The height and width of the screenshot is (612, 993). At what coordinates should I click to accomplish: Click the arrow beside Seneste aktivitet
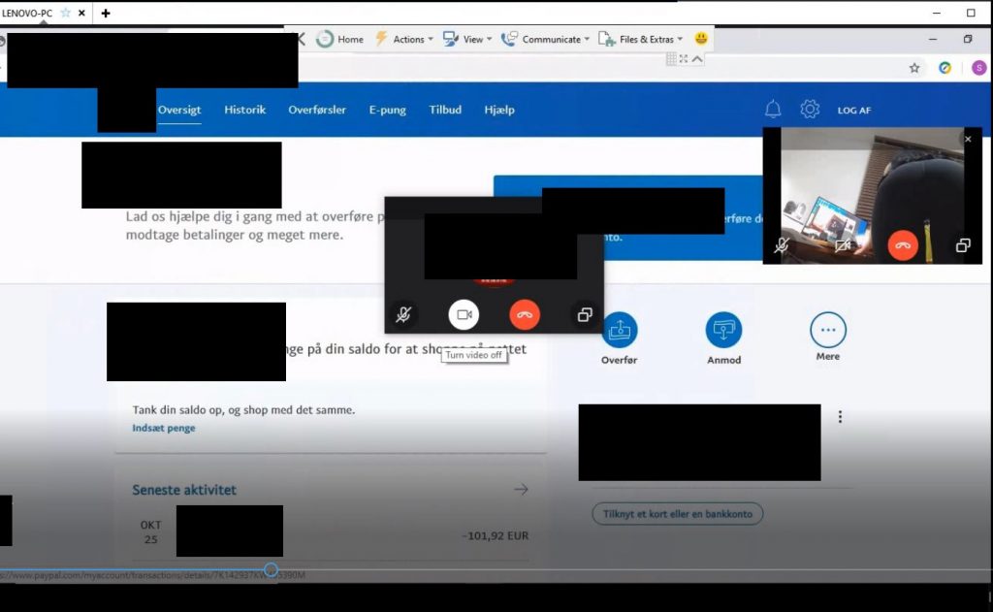(x=521, y=489)
